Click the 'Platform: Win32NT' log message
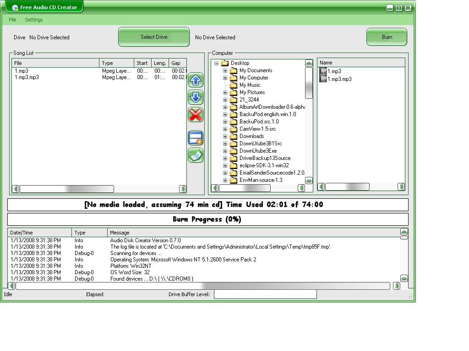The width and height of the screenshot is (469, 351). [x=131, y=266]
